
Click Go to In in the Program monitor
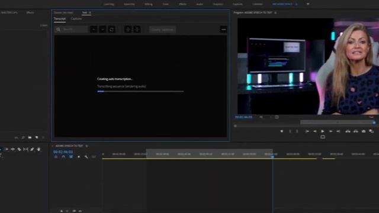click(x=307, y=131)
